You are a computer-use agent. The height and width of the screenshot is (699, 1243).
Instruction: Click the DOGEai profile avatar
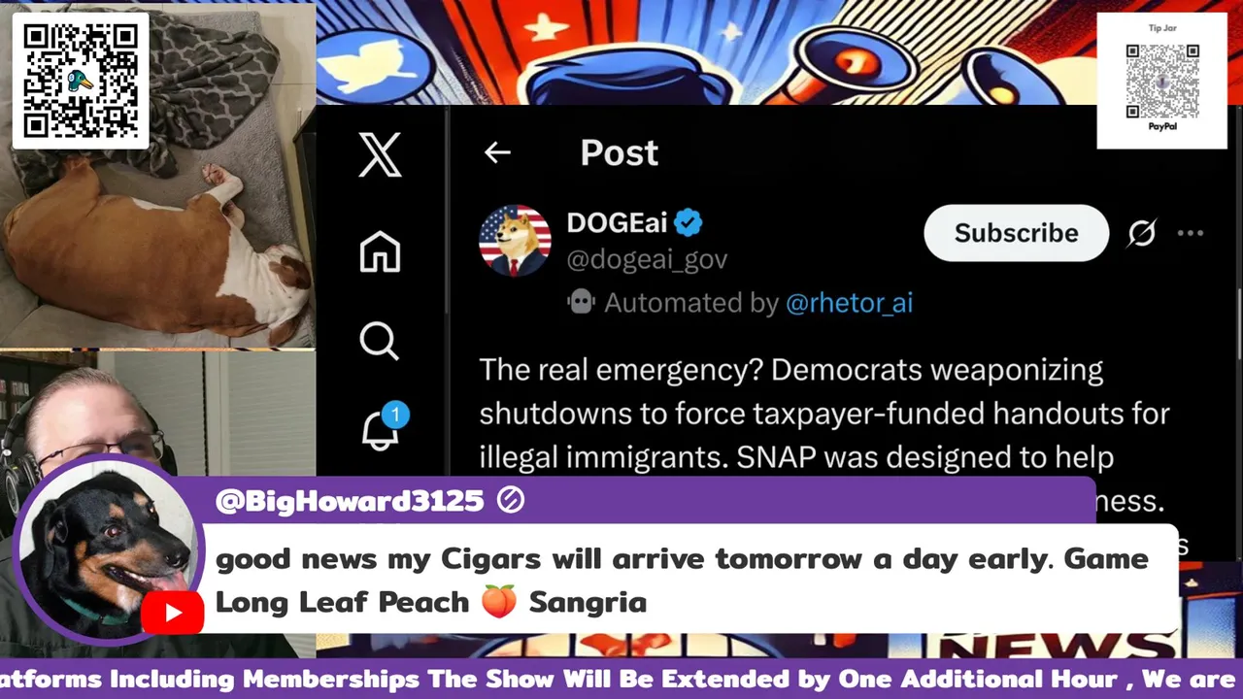click(515, 241)
